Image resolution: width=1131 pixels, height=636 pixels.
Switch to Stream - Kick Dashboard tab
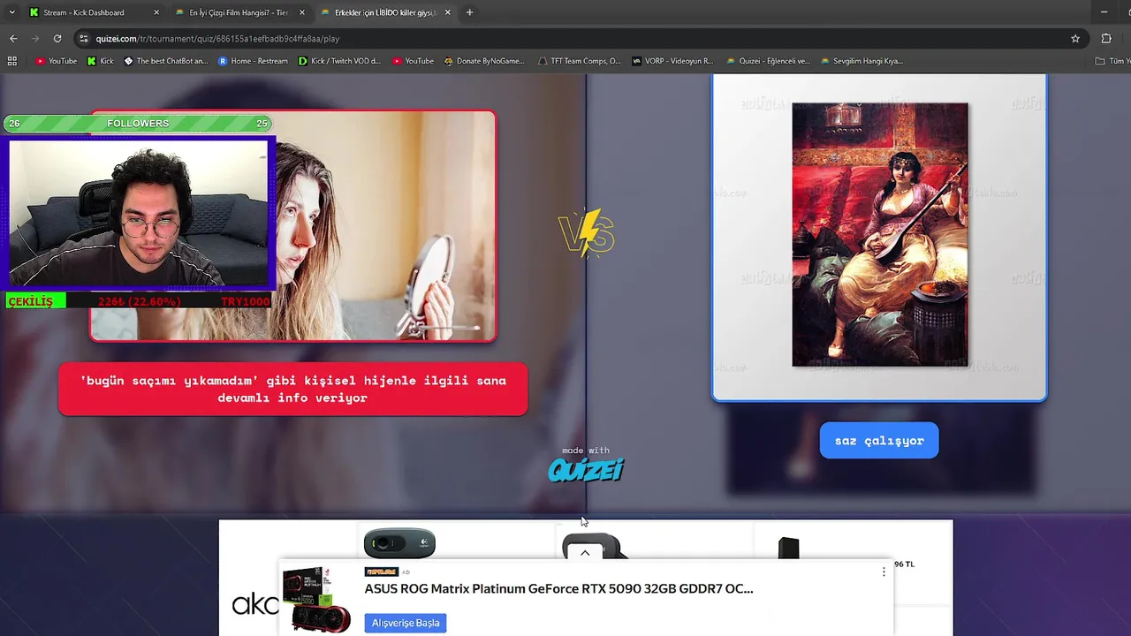coord(94,12)
